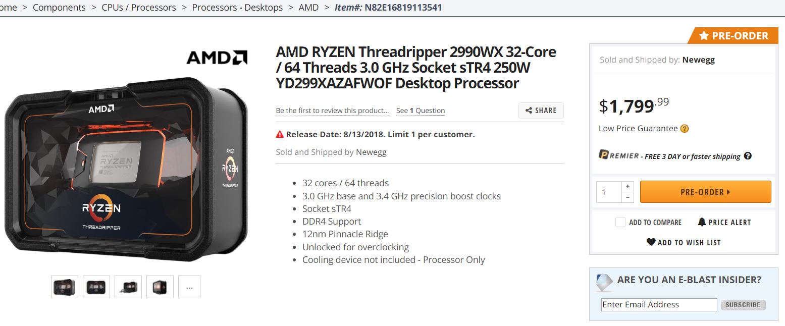Focus the Enter Email Address field

pyautogui.click(x=659, y=305)
